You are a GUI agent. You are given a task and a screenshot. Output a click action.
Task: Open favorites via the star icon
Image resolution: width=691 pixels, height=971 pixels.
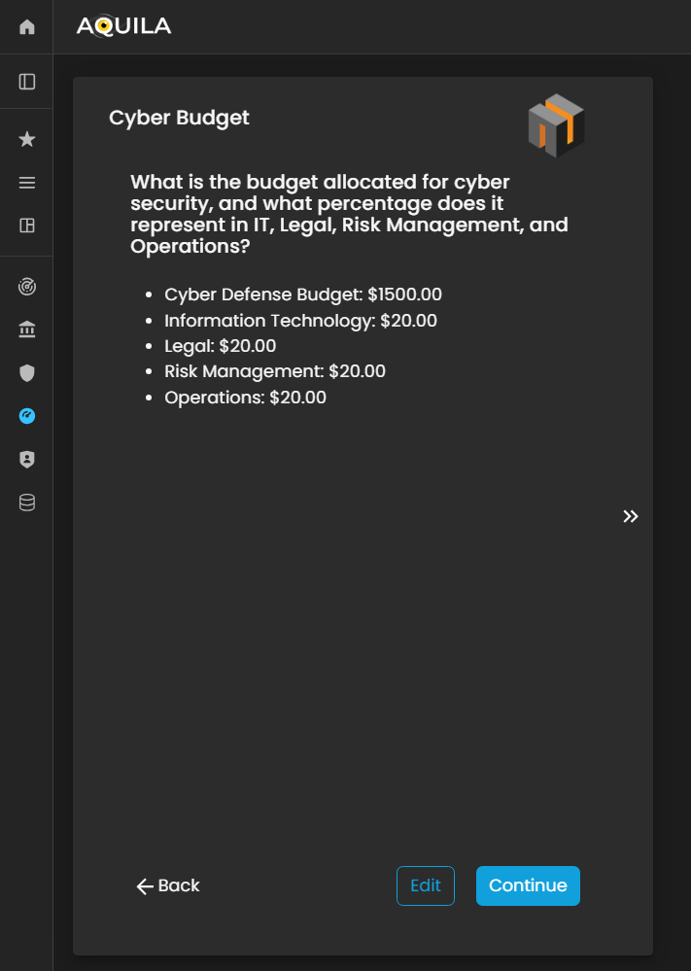point(27,140)
